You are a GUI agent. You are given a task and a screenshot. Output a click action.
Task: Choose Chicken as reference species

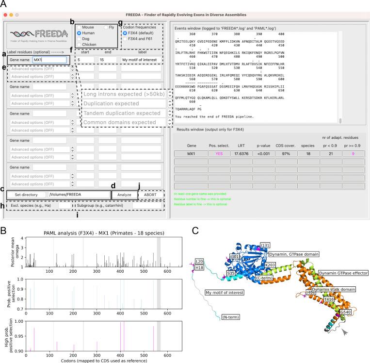(79, 44)
